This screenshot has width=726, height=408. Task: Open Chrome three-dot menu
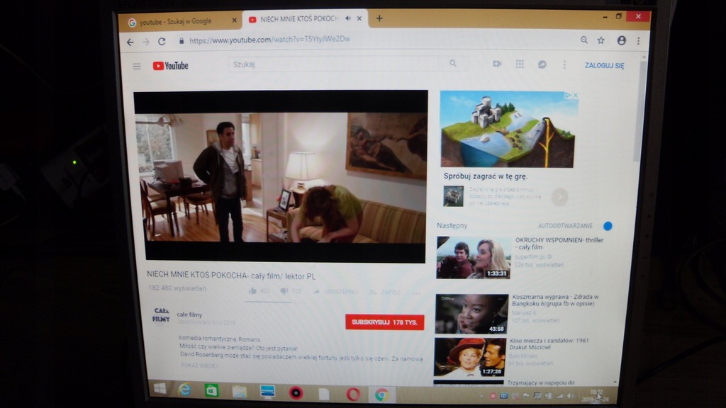click(x=639, y=40)
